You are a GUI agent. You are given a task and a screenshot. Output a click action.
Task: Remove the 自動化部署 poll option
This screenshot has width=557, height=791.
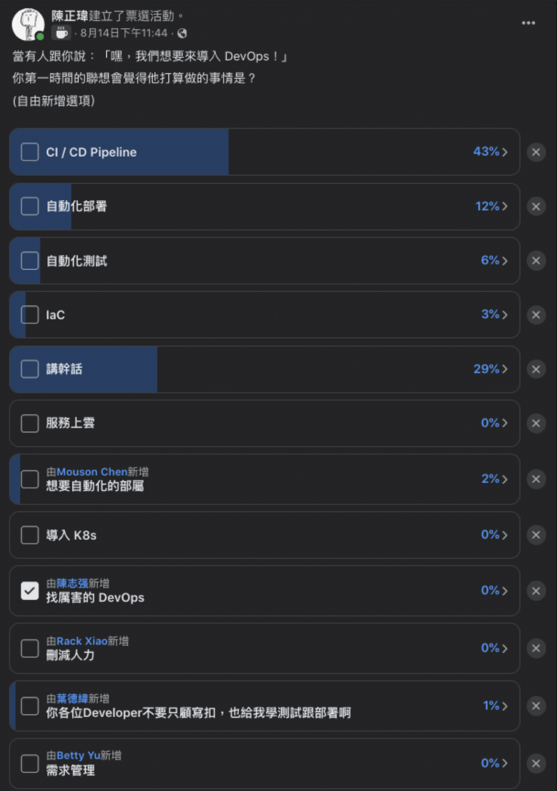pyautogui.click(x=536, y=206)
